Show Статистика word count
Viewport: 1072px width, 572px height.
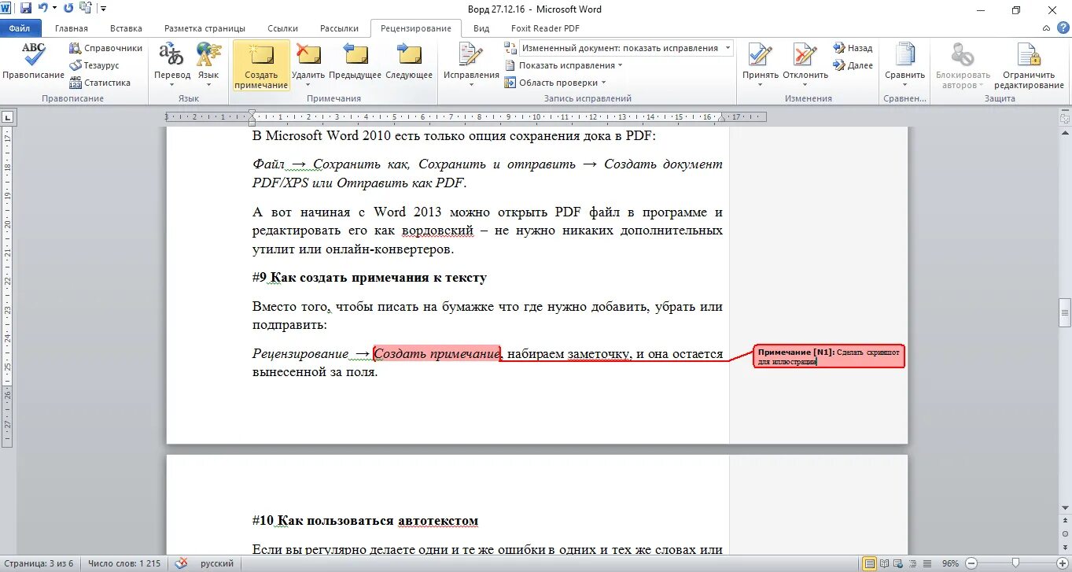(100, 83)
